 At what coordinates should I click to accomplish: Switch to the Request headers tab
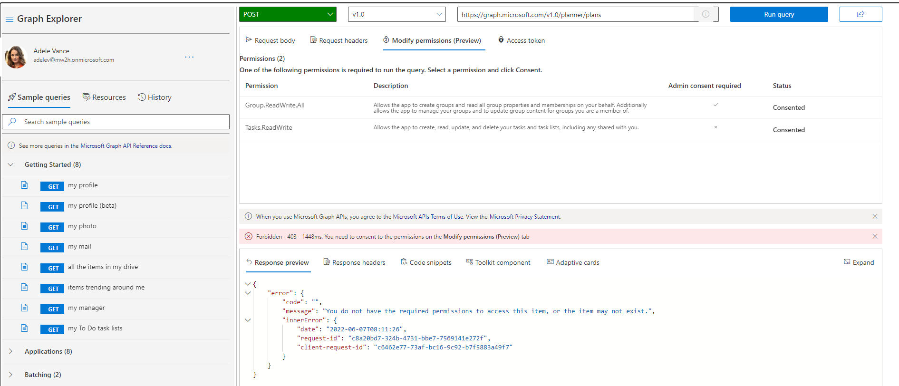(x=339, y=40)
